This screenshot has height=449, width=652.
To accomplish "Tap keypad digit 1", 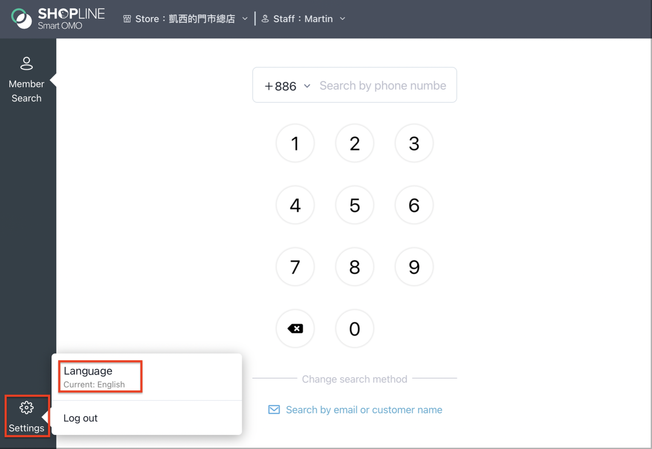I will [295, 143].
